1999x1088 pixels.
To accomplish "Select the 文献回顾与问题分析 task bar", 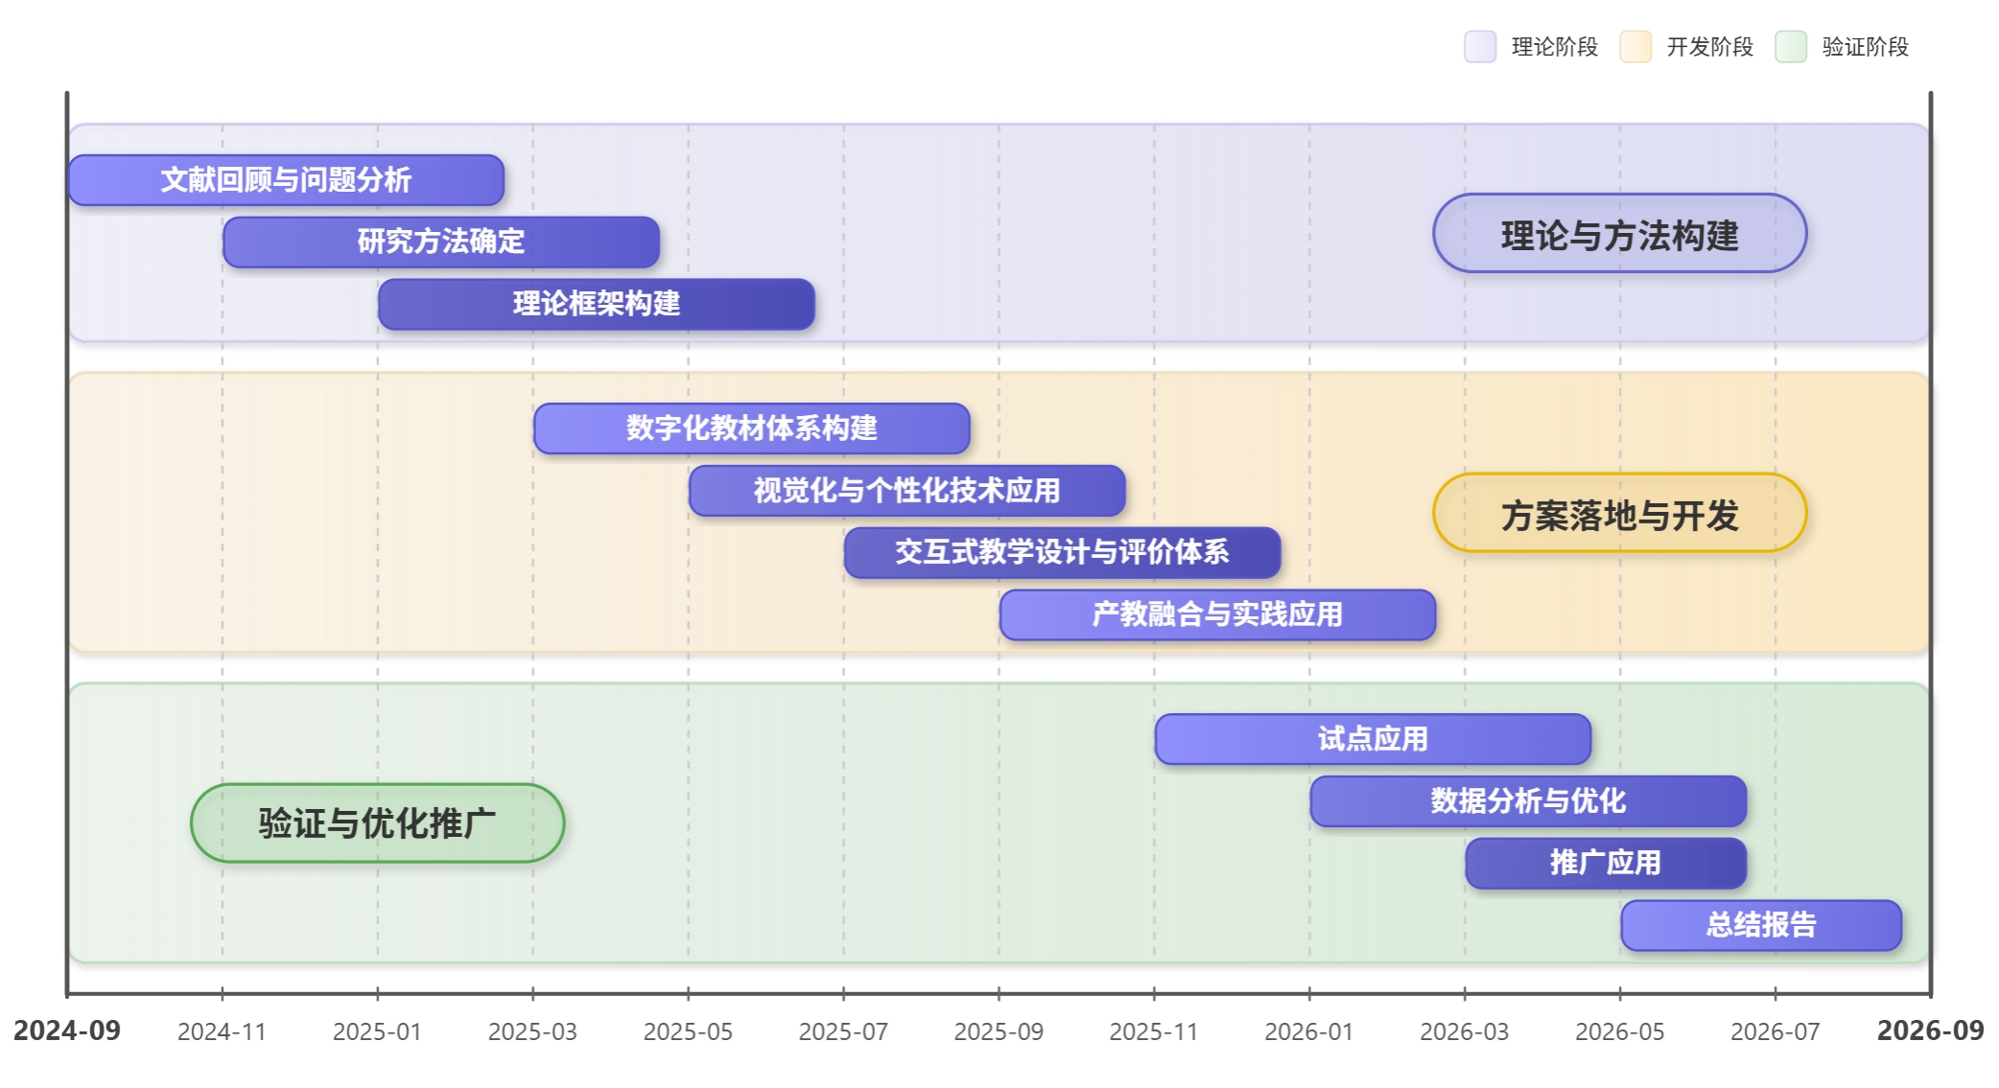I will pyautogui.click(x=287, y=180).
